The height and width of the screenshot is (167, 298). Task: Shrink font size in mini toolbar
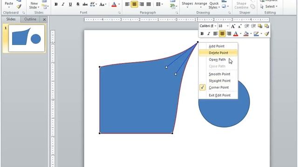coord(240,26)
